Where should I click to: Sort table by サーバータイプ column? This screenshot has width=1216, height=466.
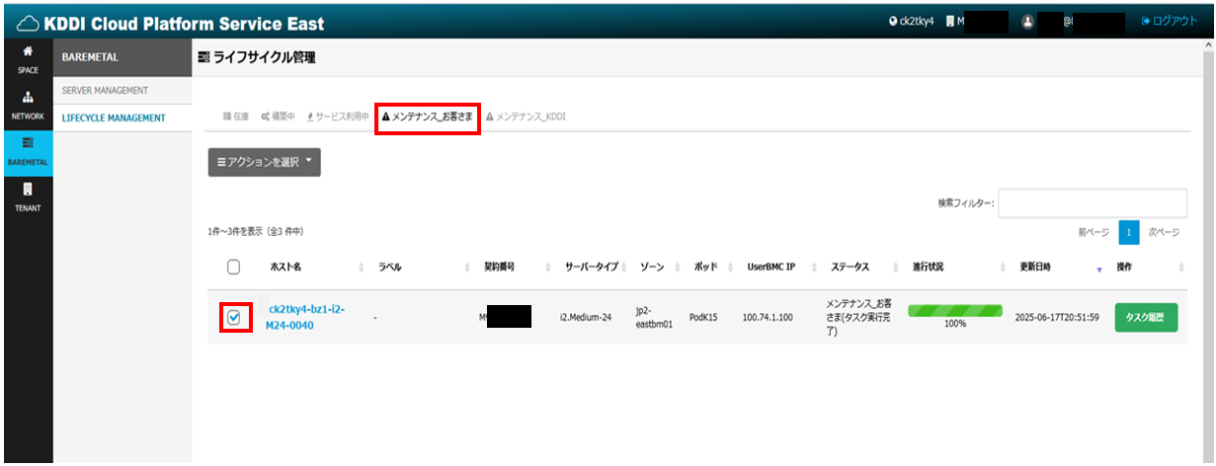pos(592,267)
